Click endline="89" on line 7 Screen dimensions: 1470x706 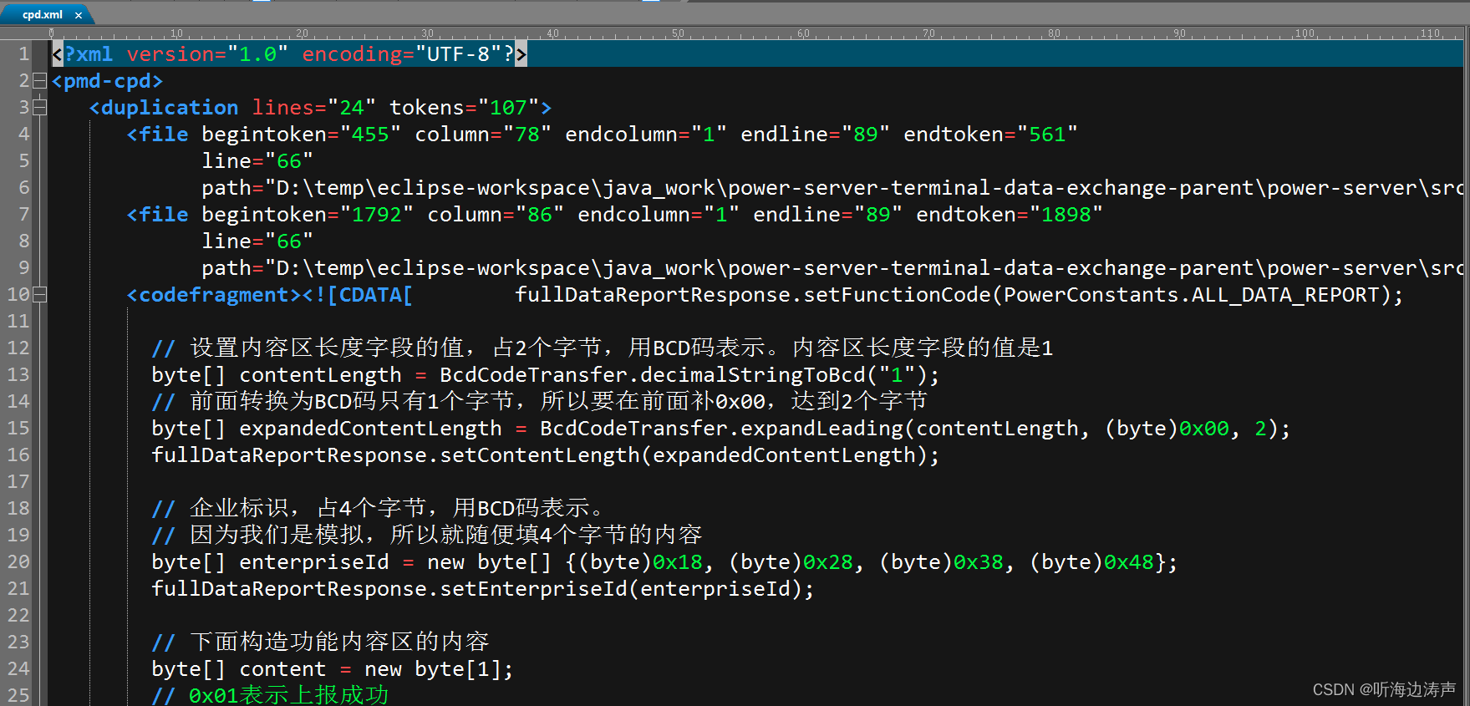point(828,215)
